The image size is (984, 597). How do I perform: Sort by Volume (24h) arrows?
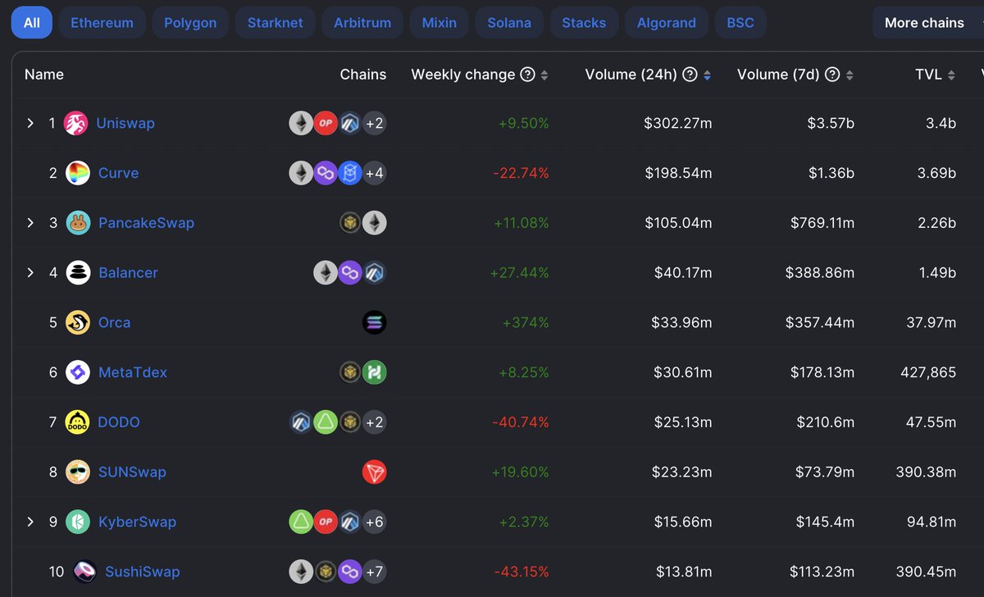click(x=707, y=75)
